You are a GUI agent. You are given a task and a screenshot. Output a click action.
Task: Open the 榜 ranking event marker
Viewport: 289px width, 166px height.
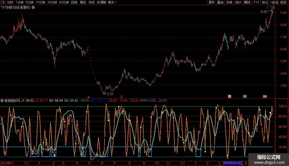click(229, 97)
